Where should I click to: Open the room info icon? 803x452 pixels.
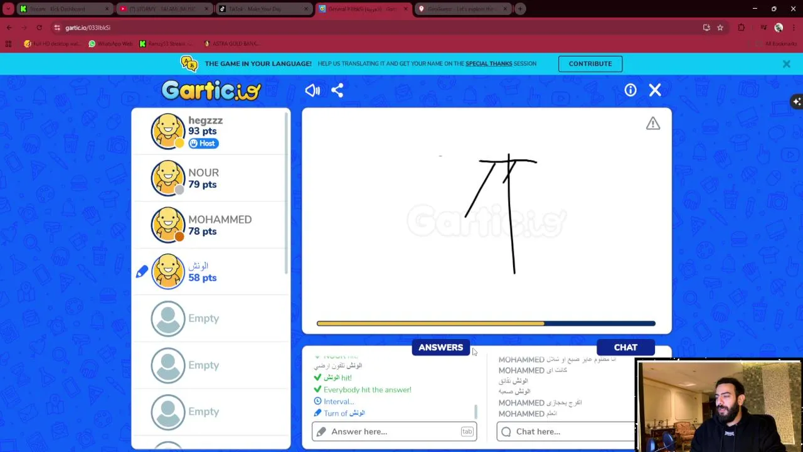coord(630,90)
